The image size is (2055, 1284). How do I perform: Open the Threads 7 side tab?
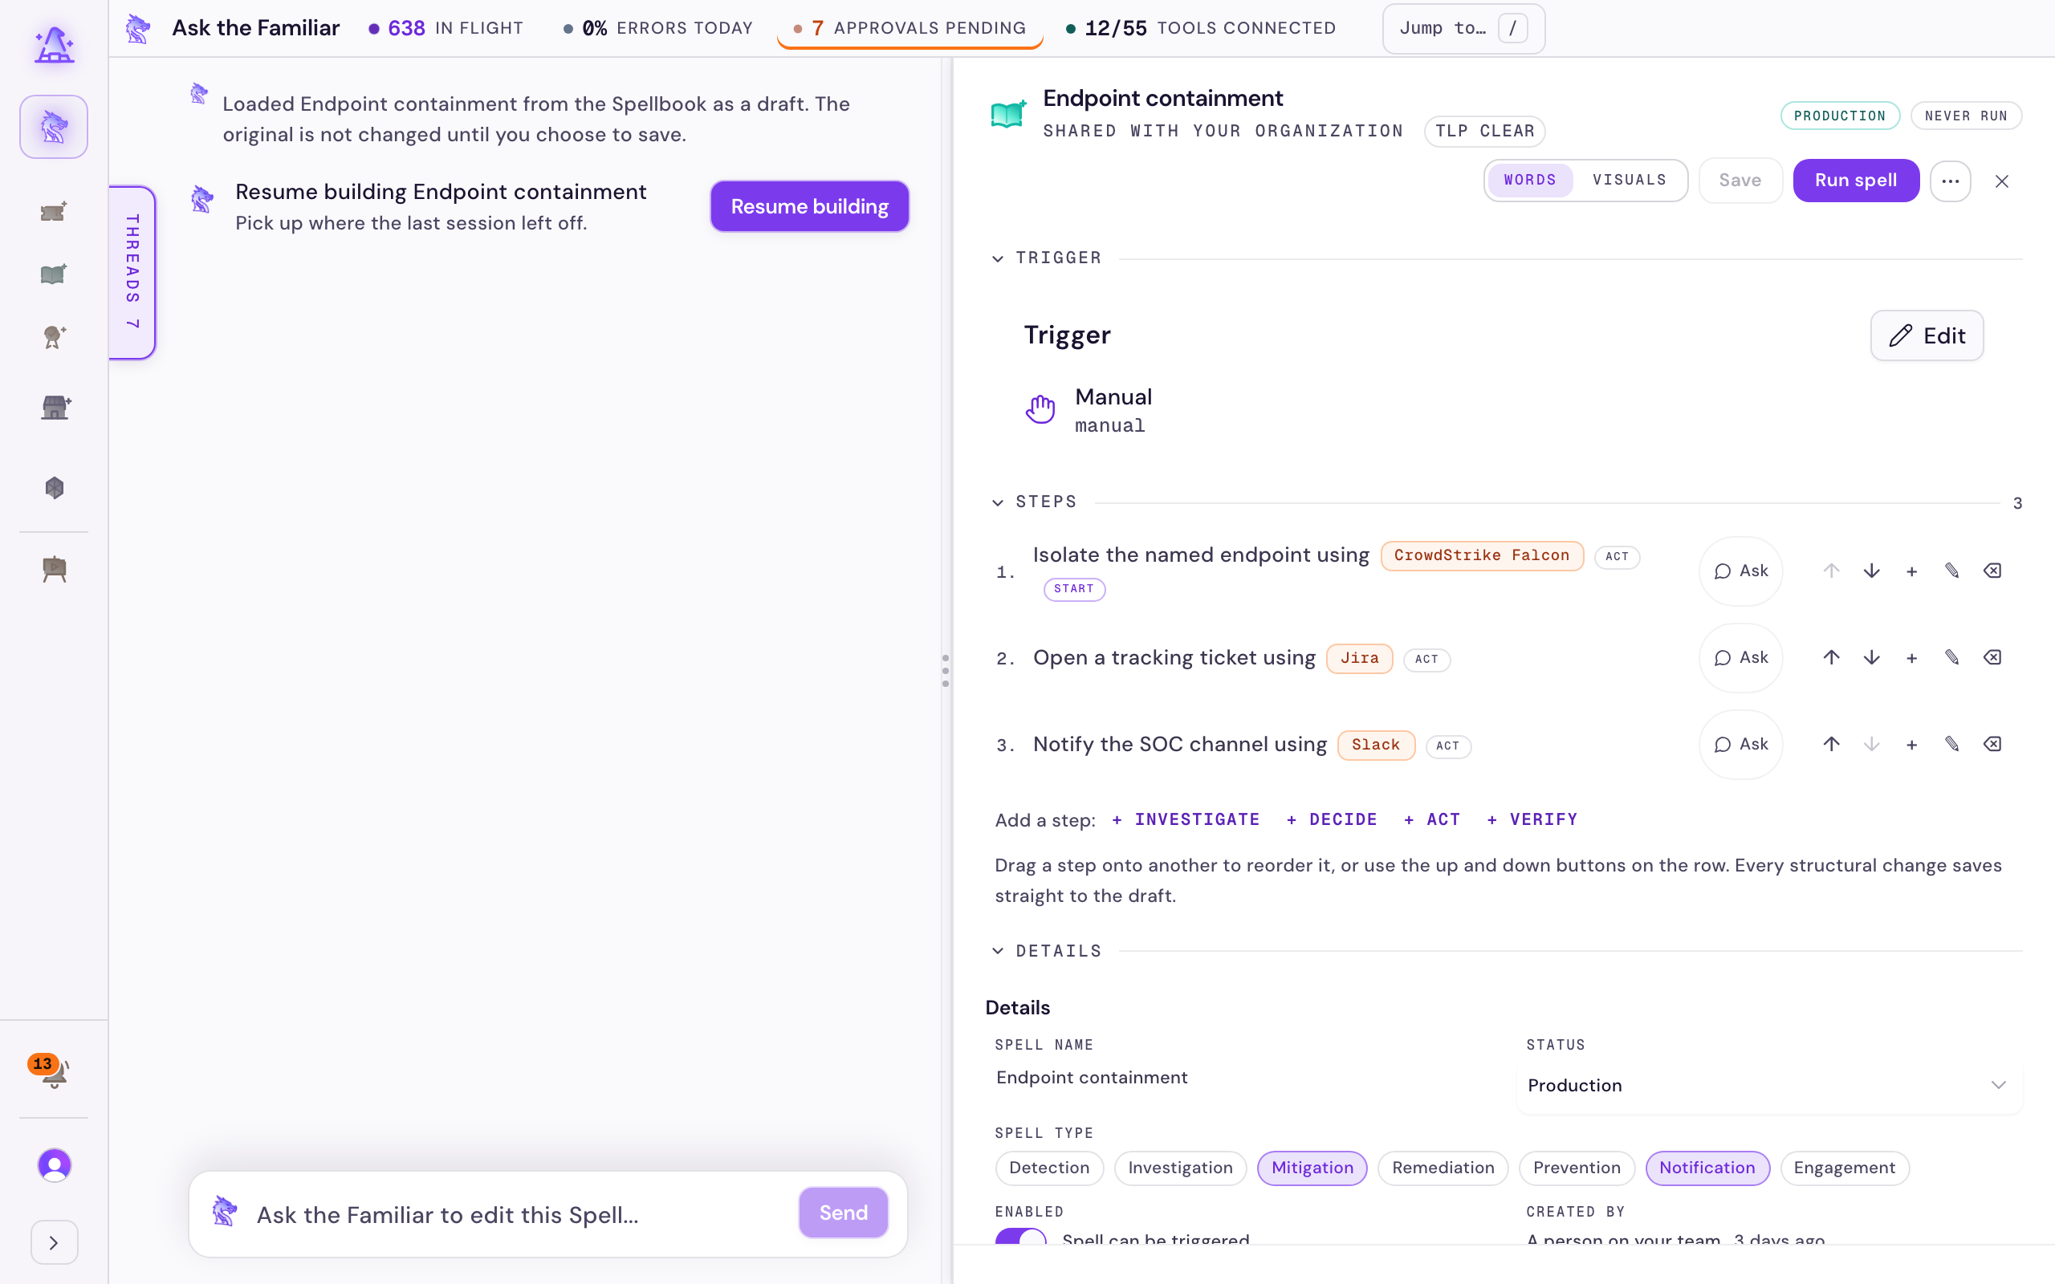[132, 272]
